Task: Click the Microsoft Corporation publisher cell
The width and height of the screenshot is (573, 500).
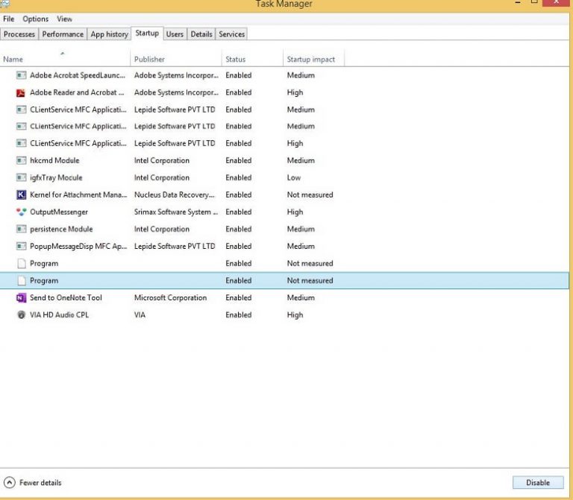Action: [x=170, y=298]
